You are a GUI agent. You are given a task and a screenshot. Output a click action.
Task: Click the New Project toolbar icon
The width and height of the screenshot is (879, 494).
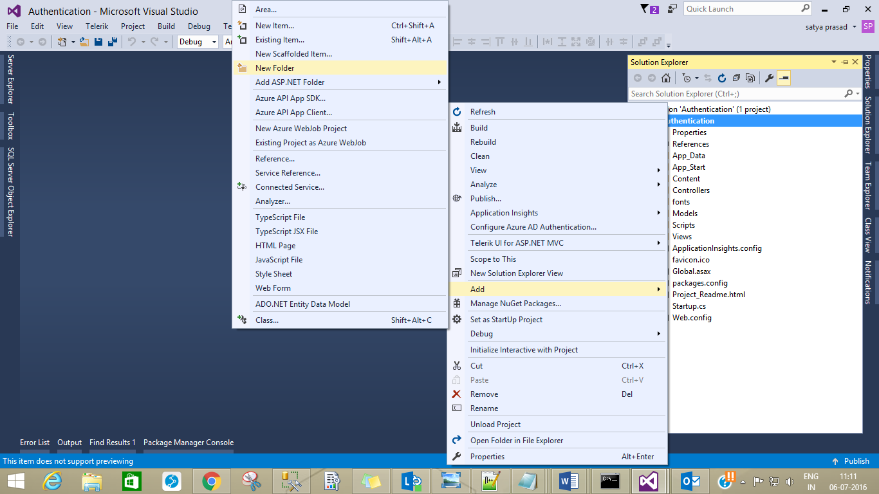[x=62, y=42]
